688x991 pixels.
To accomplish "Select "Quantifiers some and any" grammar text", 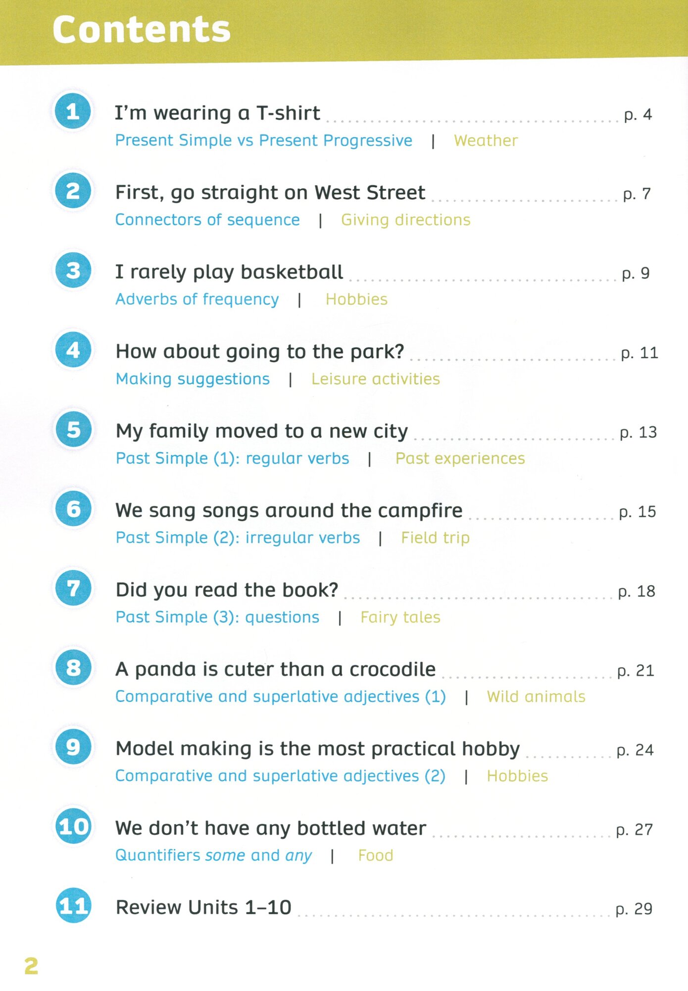I will pos(213,856).
